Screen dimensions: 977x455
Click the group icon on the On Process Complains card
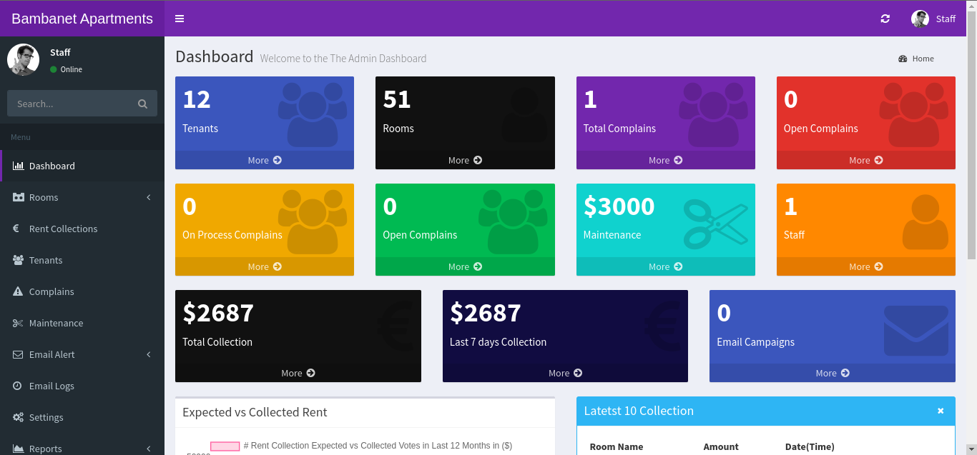tap(313, 221)
